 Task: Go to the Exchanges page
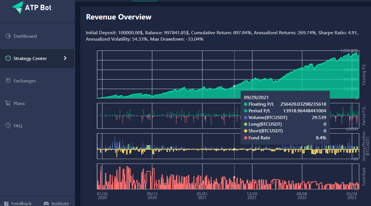click(x=25, y=81)
